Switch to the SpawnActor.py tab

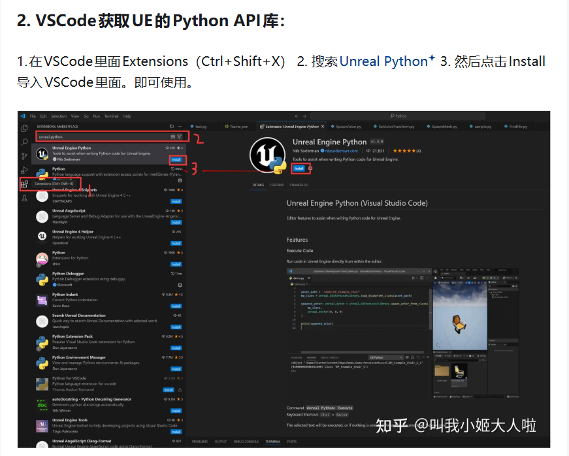click(x=346, y=127)
